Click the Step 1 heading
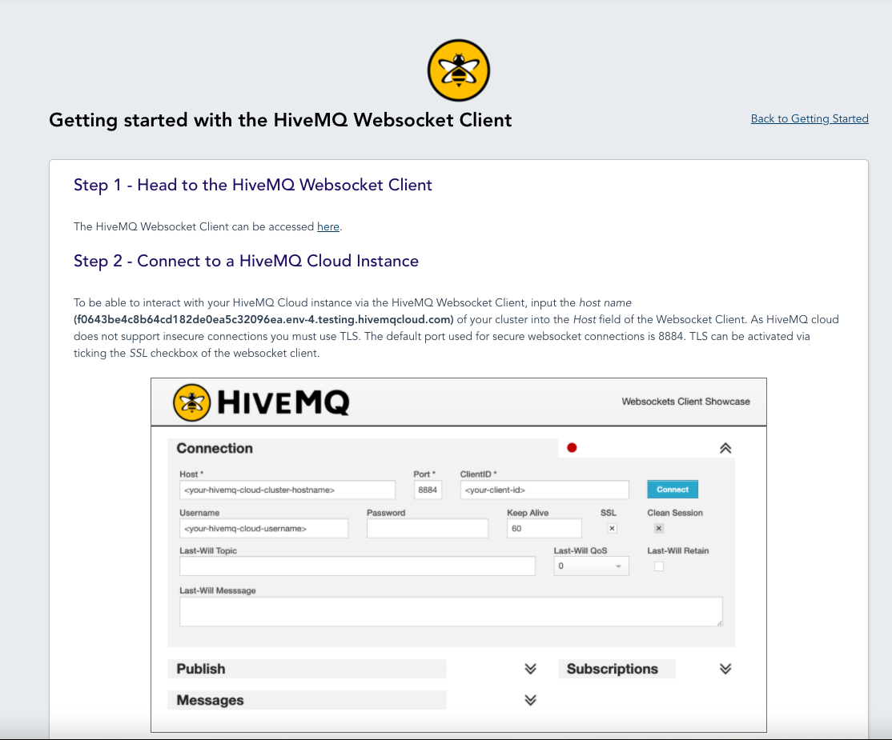 pos(252,186)
